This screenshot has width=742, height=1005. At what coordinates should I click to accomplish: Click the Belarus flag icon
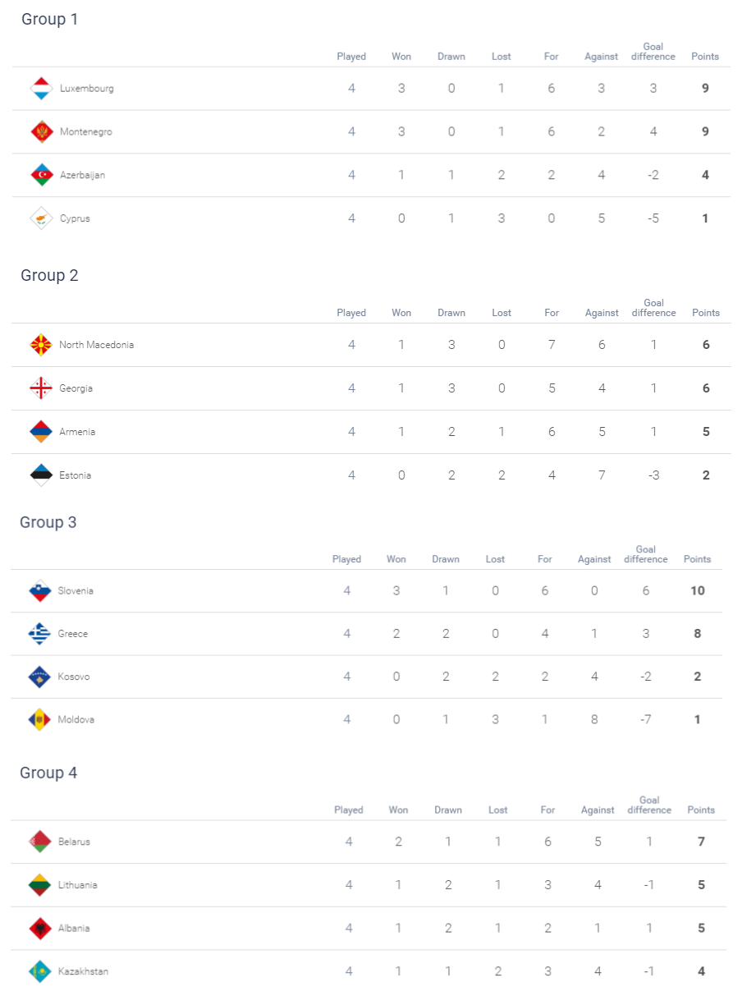pos(39,842)
